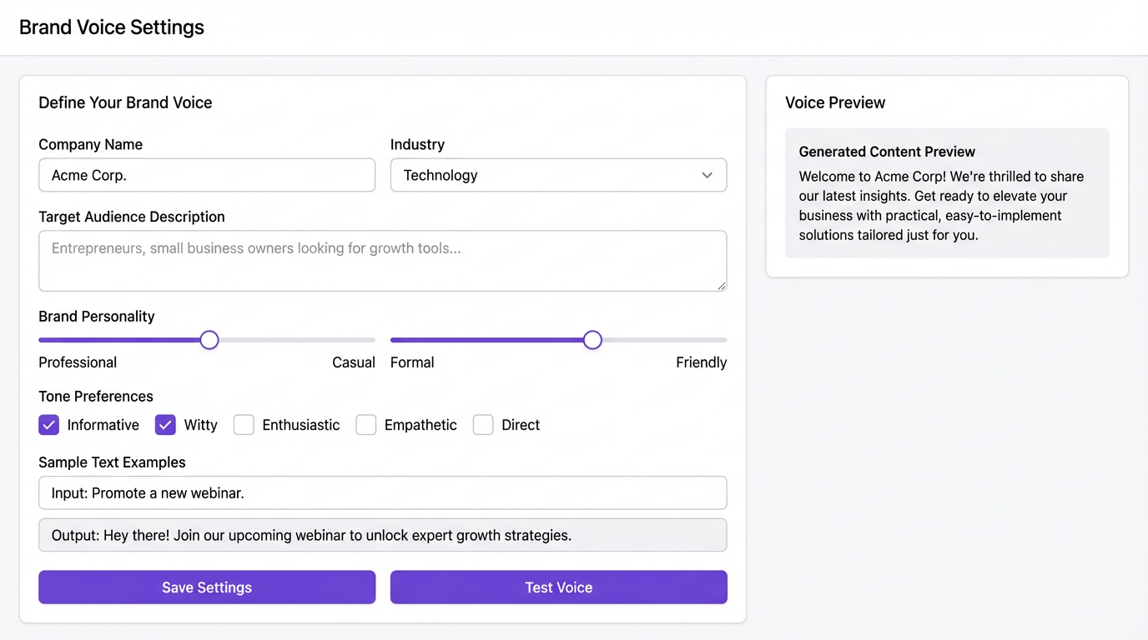Click into the Target Audience Description textarea

382,261
